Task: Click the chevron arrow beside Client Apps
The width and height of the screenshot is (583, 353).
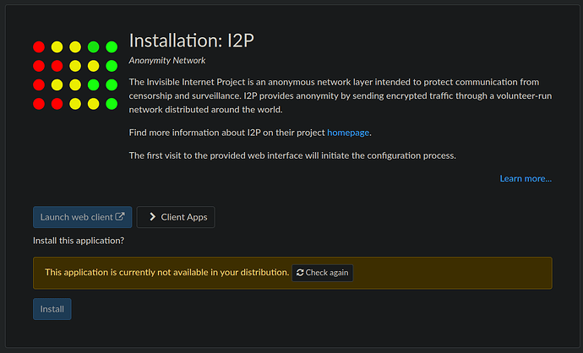Action: pyautogui.click(x=152, y=217)
